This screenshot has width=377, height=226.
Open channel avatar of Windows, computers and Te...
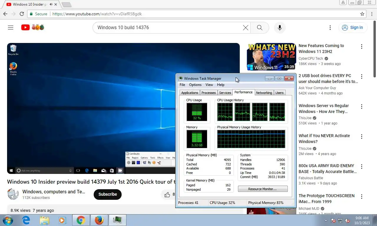click(x=13, y=194)
